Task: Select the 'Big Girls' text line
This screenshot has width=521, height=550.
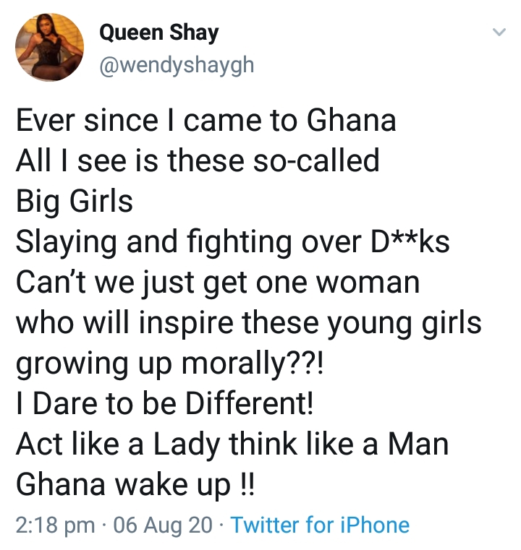Action: 75,202
